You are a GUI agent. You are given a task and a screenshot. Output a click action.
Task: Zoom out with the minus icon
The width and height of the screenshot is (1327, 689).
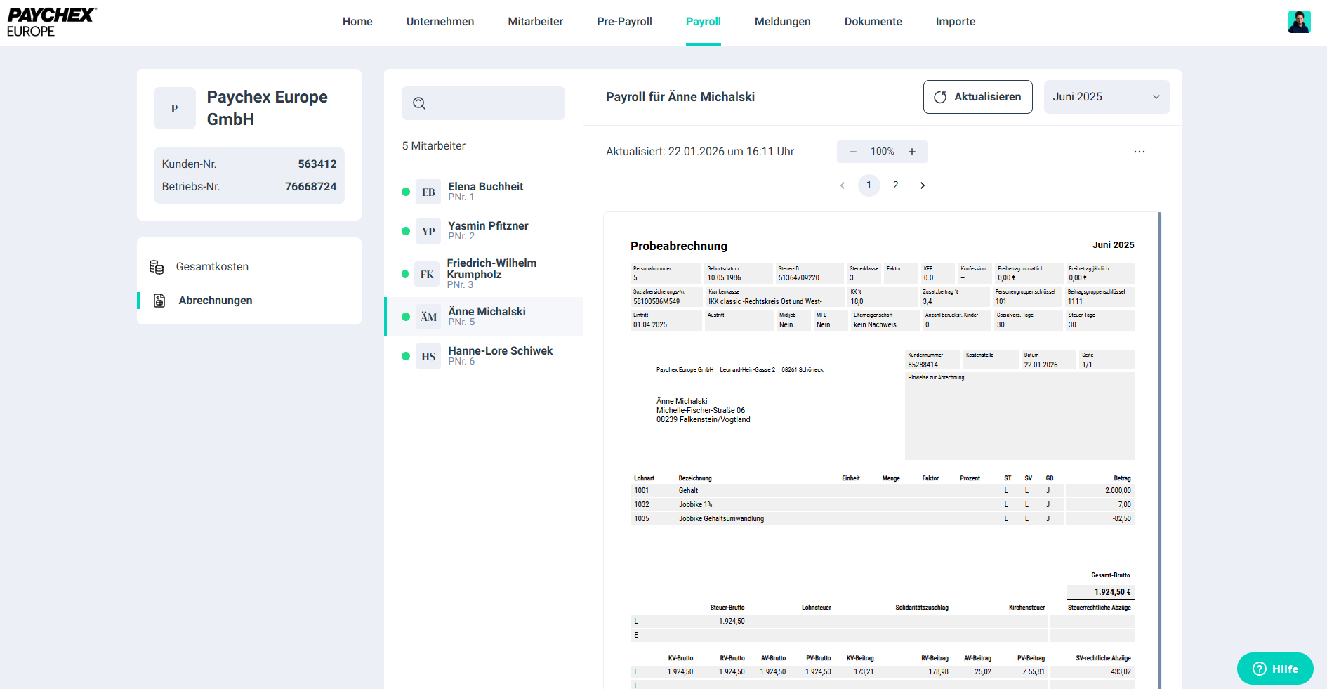click(853, 152)
